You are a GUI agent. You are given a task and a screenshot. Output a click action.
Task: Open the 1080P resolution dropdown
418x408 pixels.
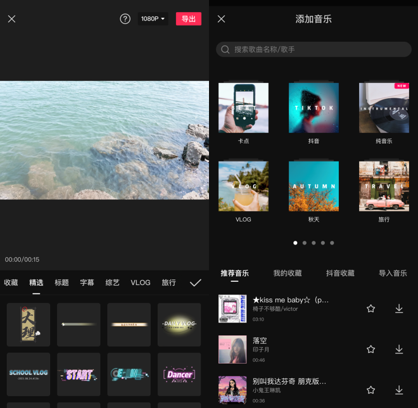point(153,19)
